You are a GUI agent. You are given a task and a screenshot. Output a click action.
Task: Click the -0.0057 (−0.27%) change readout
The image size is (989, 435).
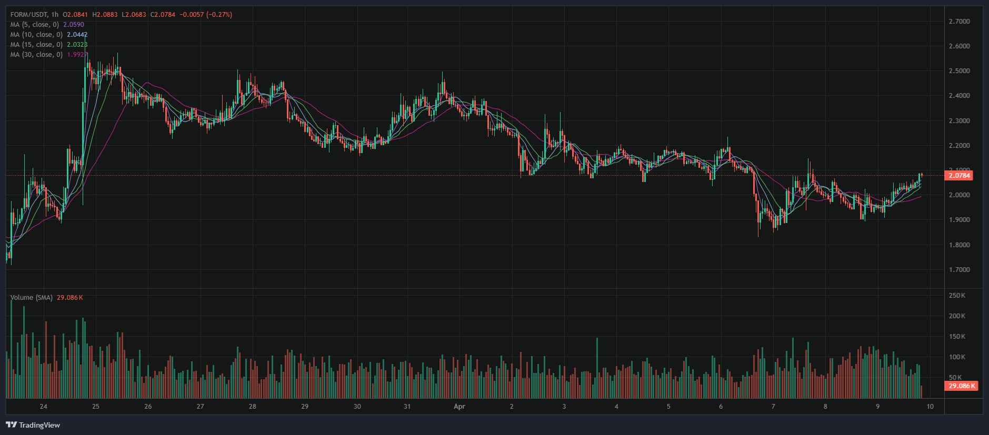point(206,14)
